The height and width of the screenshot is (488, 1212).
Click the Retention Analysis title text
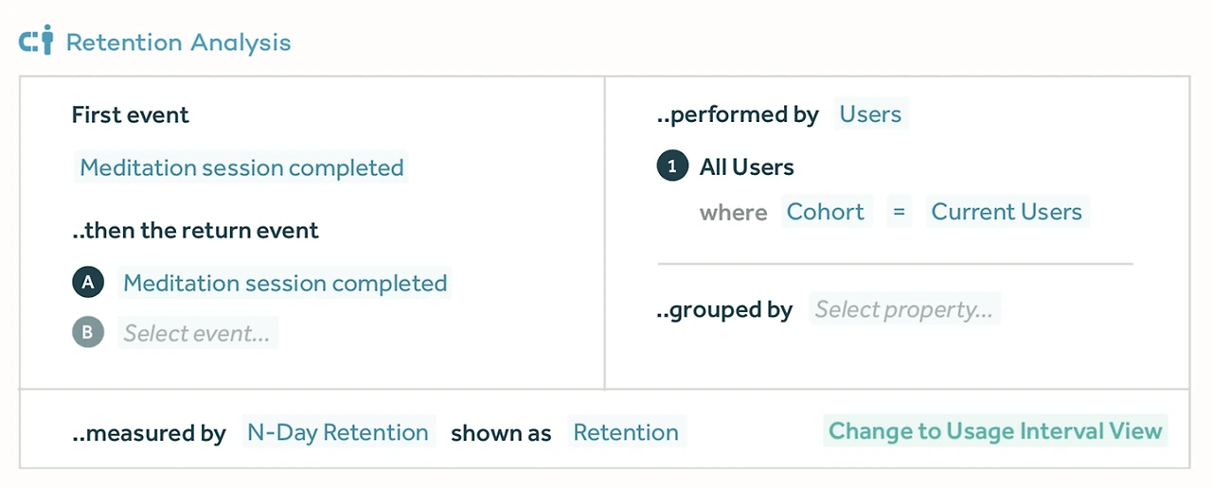178,43
